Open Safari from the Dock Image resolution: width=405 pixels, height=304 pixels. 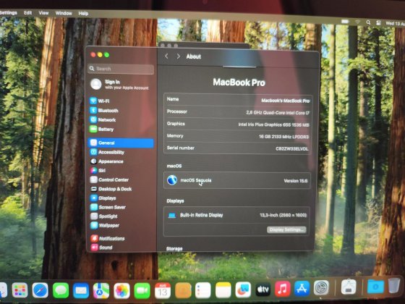(x=40, y=290)
